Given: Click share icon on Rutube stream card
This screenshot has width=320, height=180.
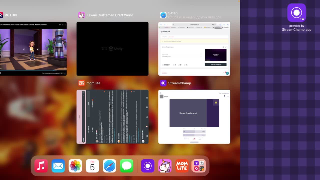Looking at the screenshot, I should click(223, 47).
